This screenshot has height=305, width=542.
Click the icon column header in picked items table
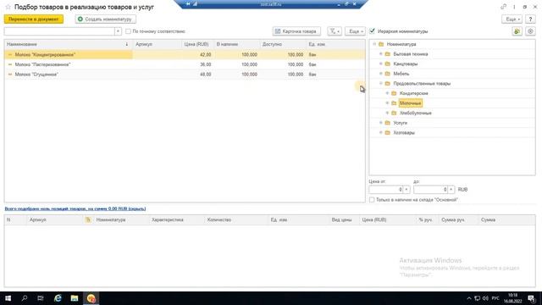88,220
